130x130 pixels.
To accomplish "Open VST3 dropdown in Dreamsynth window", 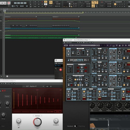I will 91,43.
